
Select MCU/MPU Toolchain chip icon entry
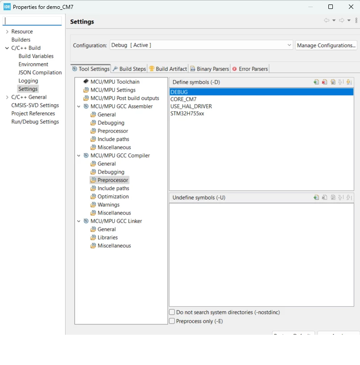[x=115, y=82]
